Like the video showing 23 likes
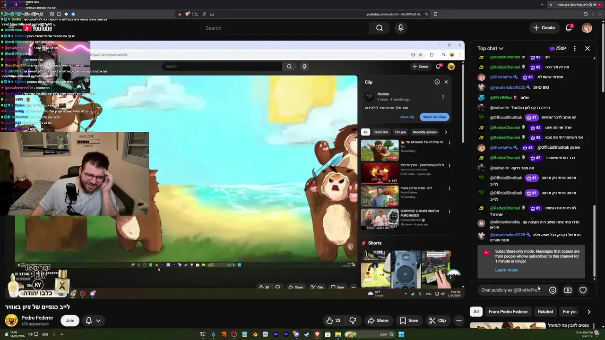Viewport: 605px width, 340px height. 333,321
